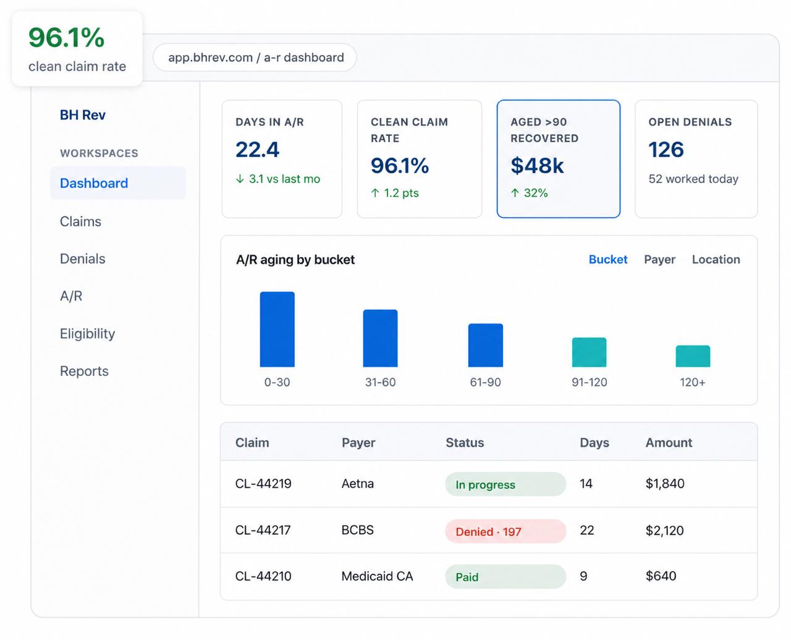
Task: Switch chart view to Payer tab
Action: click(x=659, y=260)
